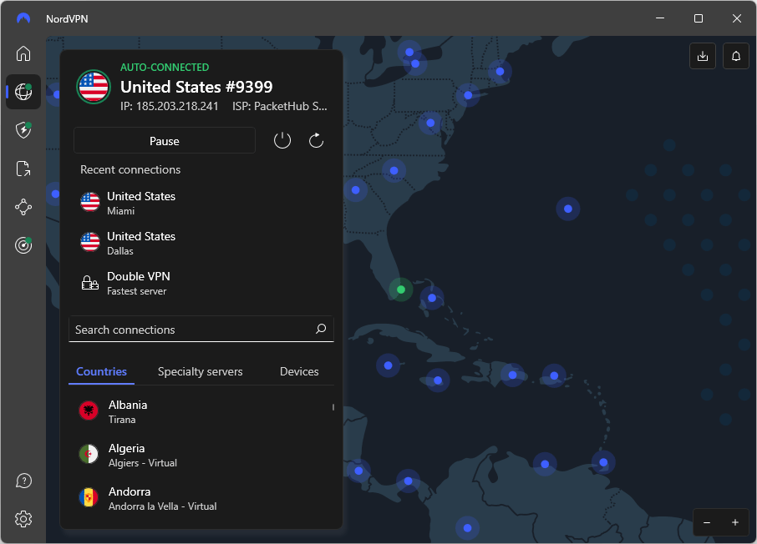The width and height of the screenshot is (757, 544).
Task: Open the file share sidebar icon
Action: point(23,169)
